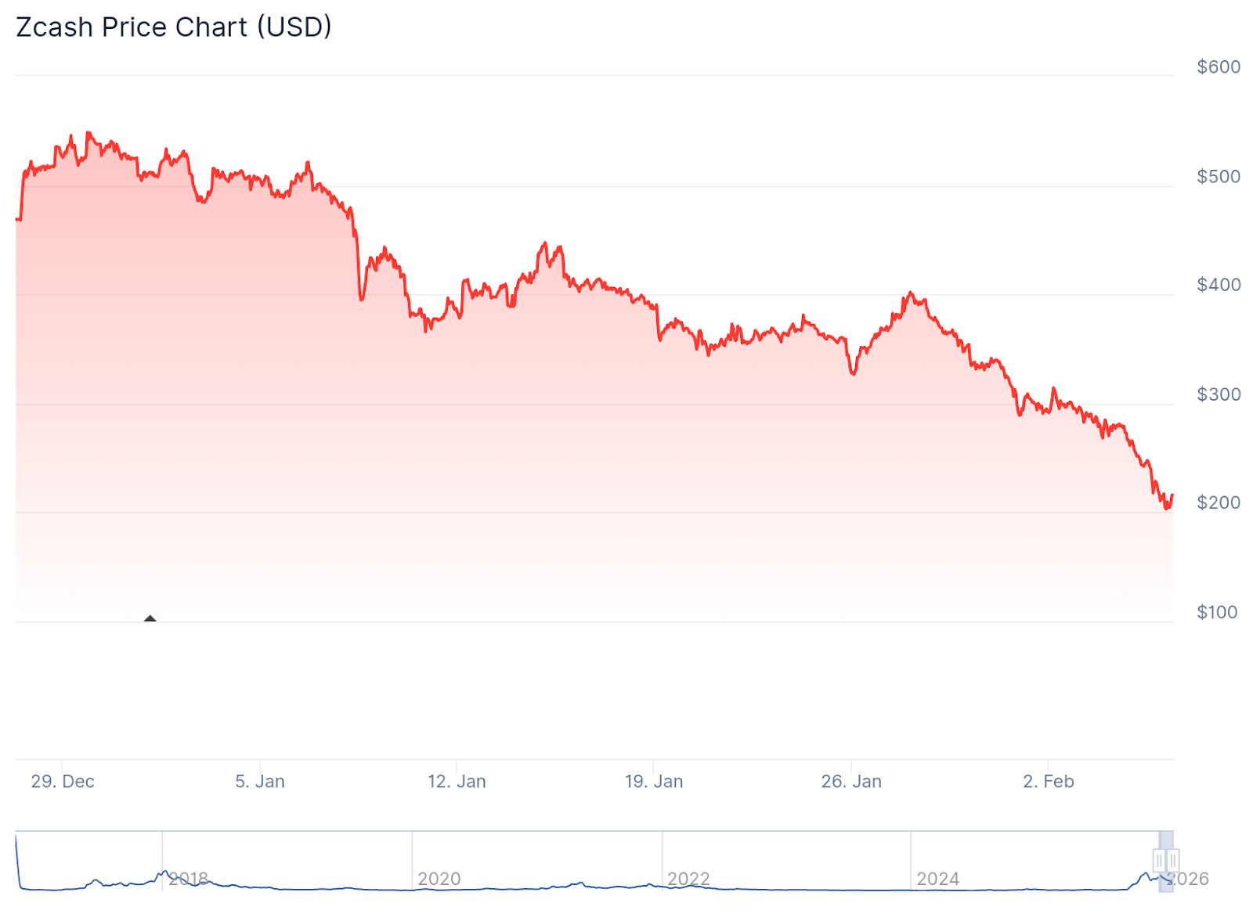The width and height of the screenshot is (1253, 914).
Task: Click the $500 price axis label
Action: pos(1219,177)
